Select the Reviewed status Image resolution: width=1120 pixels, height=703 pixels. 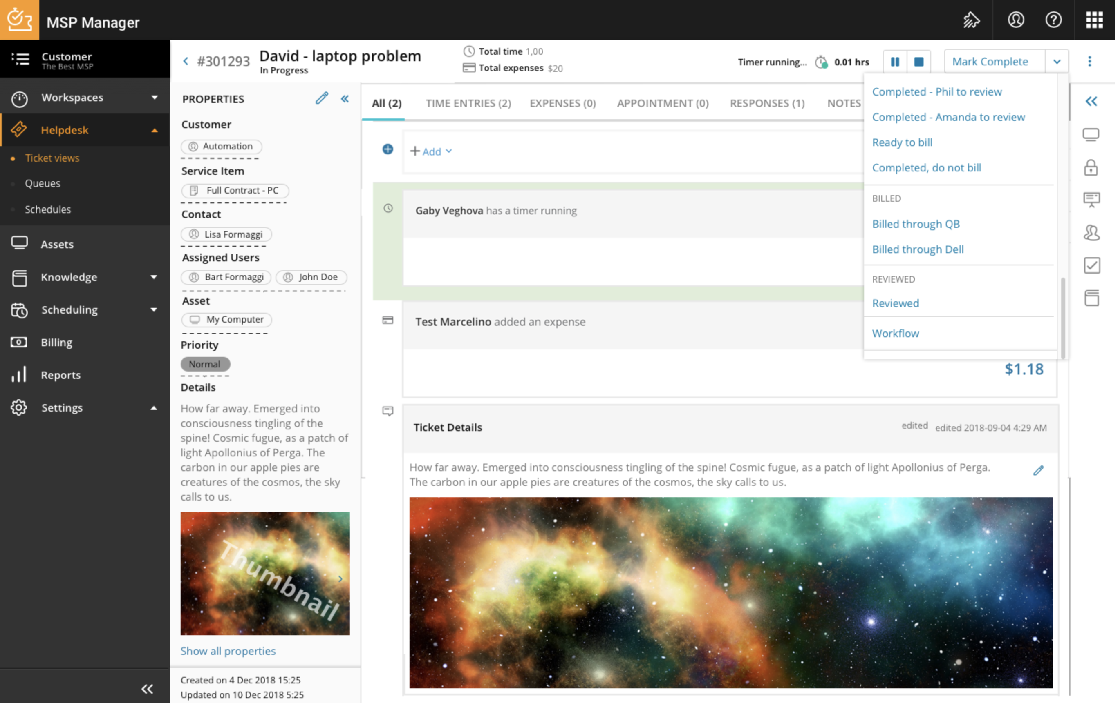coord(895,303)
